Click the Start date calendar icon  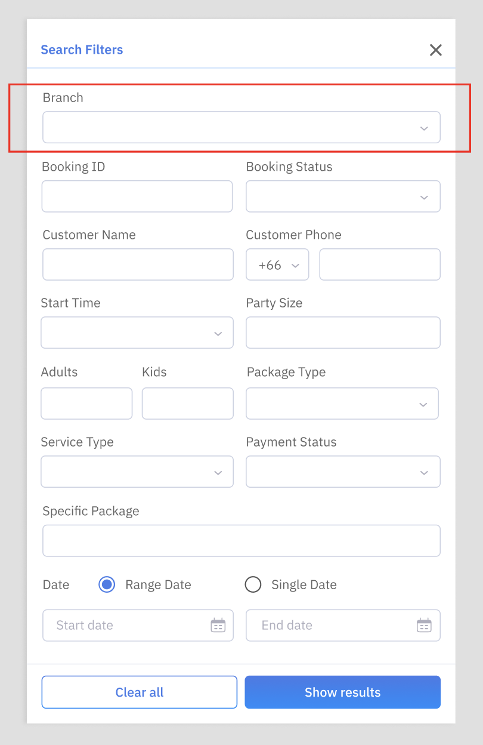coord(218,625)
